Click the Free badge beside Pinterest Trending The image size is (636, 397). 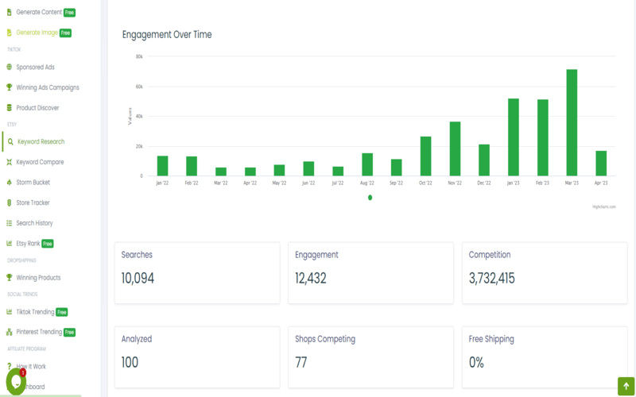tap(69, 332)
